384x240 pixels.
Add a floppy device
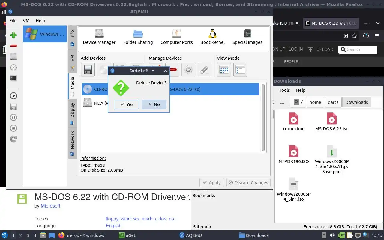[88, 70]
